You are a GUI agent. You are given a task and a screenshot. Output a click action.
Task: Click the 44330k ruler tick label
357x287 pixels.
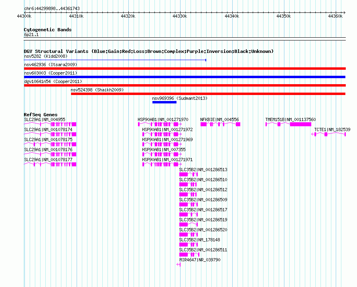point(180,16)
